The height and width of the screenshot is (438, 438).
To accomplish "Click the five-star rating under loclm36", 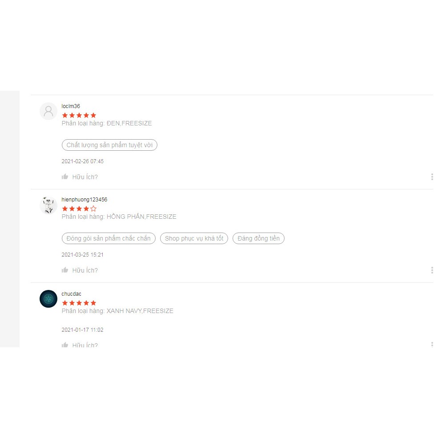I will 79,115.
